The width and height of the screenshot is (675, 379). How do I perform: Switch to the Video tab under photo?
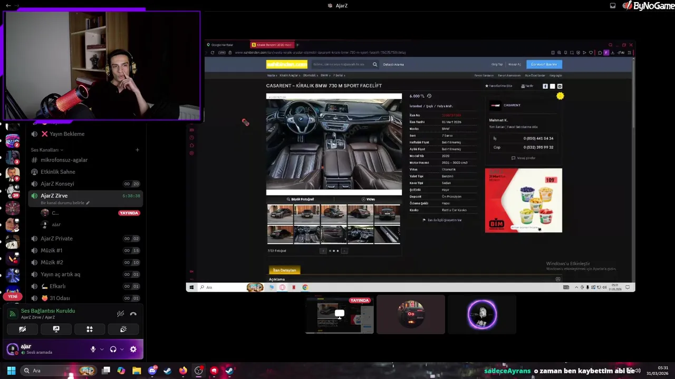coord(368,200)
